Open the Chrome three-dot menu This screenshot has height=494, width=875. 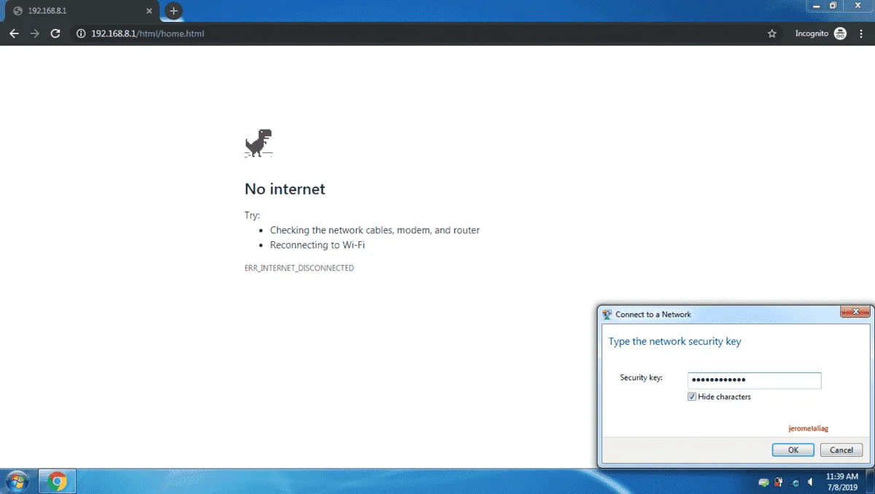[x=861, y=34]
